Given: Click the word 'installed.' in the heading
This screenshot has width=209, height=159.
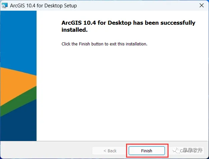Looking at the screenshot, I should click(74, 30).
